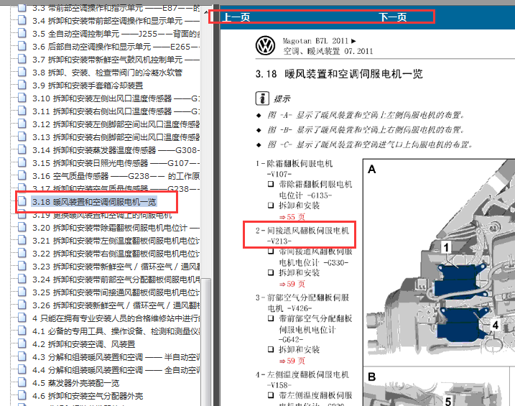Click header text Magotan B7L 2011
This screenshot has width=515, height=406.
click(319, 41)
